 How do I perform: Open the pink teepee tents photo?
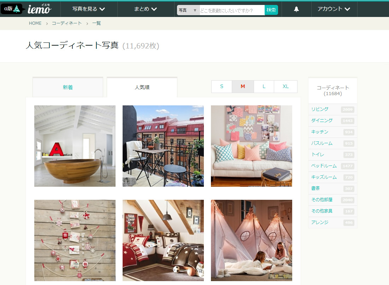click(252, 240)
